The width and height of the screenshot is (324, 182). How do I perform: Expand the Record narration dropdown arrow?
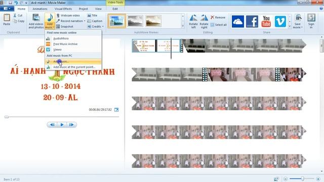tap(85, 21)
